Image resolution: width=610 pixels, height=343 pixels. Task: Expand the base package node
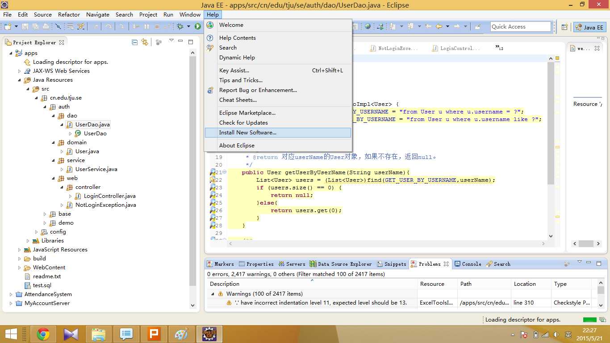coord(45,214)
